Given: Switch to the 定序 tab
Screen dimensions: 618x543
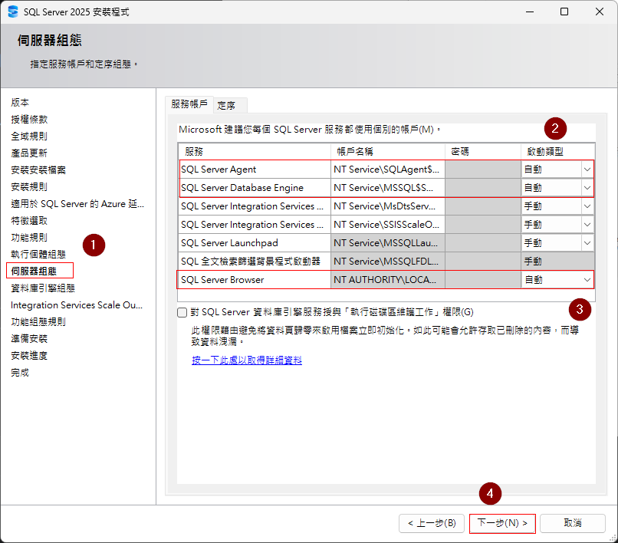Looking at the screenshot, I should tap(231, 106).
